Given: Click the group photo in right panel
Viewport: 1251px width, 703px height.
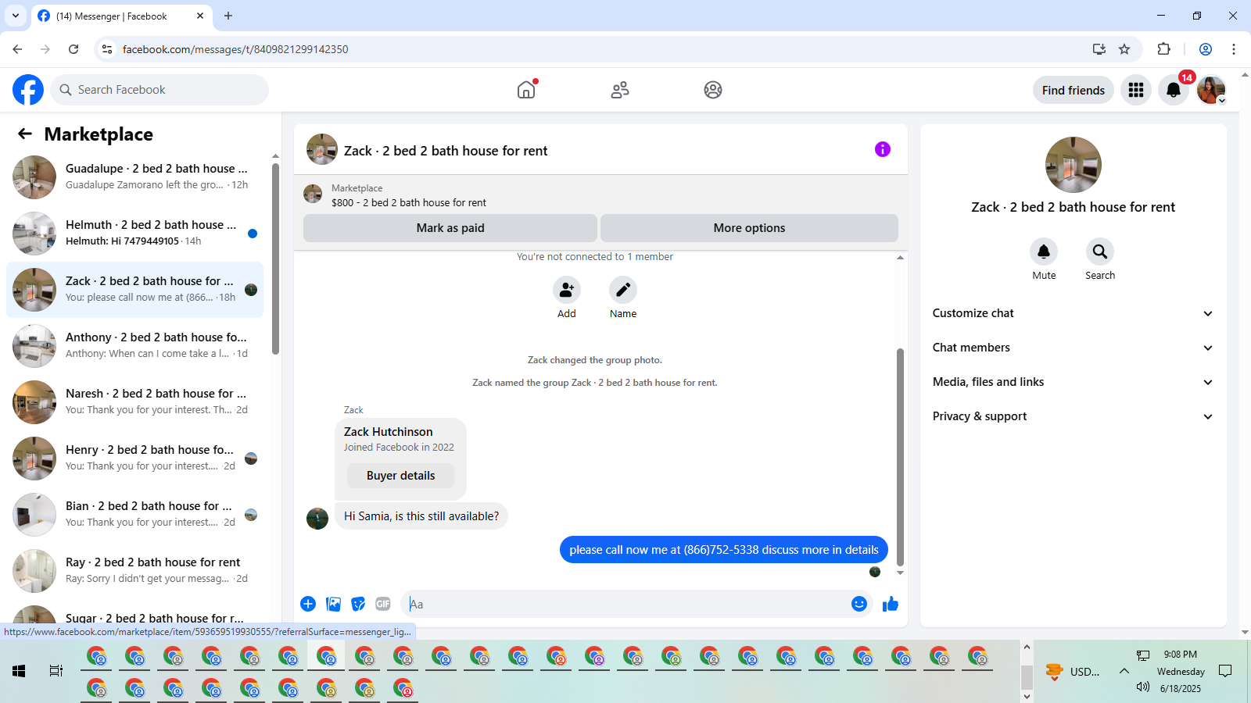Looking at the screenshot, I should [1074, 165].
